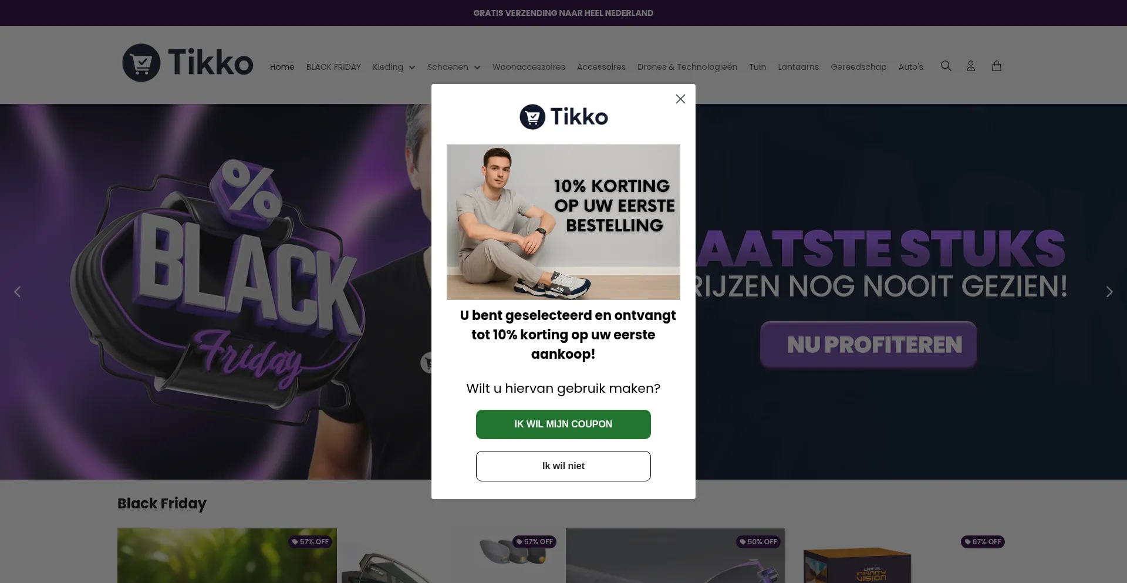Open the search magnifier icon
1127x583 pixels.
click(x=946, y=66)
